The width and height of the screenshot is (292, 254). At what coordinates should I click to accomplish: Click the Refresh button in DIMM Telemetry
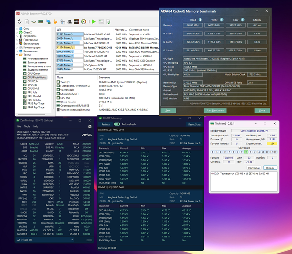click(106, 124)
